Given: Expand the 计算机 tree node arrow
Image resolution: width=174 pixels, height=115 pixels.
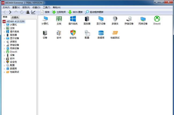Looking at the screenshot, I should pos(4,25).
